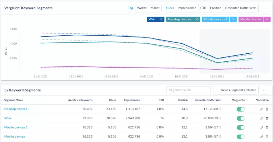This screenshot has width=273, height=142.
Task: Click Neues Segment erstellen button
Action: pyautogui.click(x=236, y=90)
